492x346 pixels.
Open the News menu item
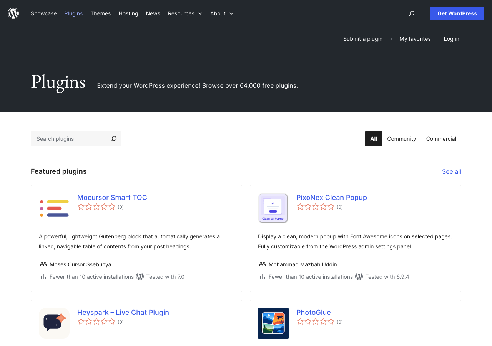click(x=153, y=13)
